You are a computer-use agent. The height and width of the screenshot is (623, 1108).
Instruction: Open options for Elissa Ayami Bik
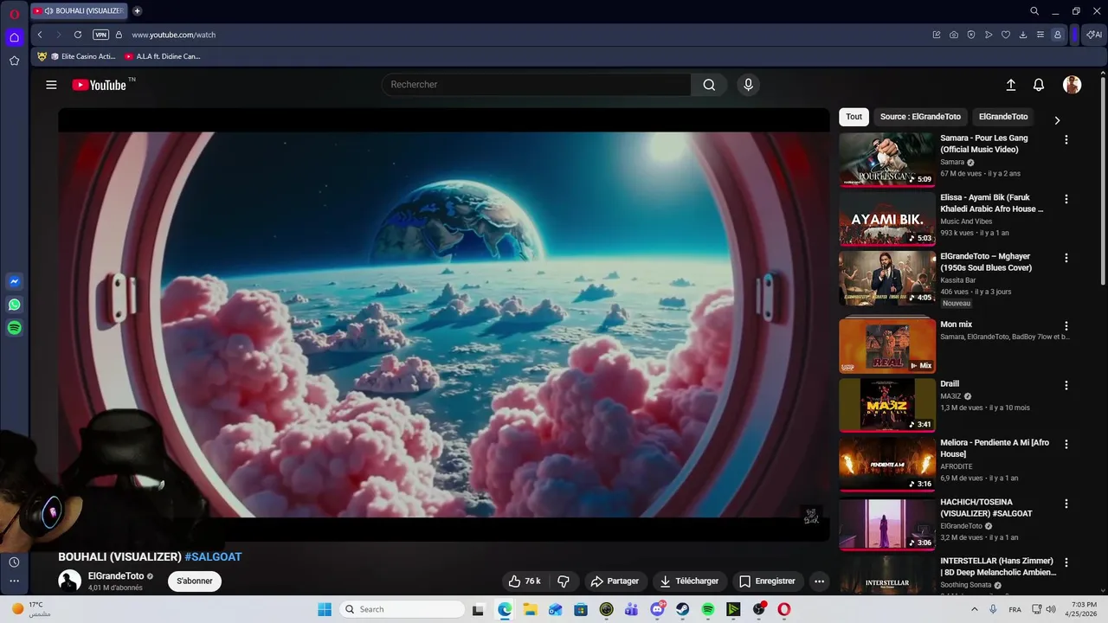[x=1066, y=199]
